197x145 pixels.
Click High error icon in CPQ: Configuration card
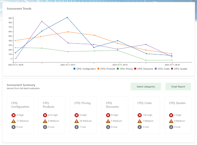coord(13,115)
